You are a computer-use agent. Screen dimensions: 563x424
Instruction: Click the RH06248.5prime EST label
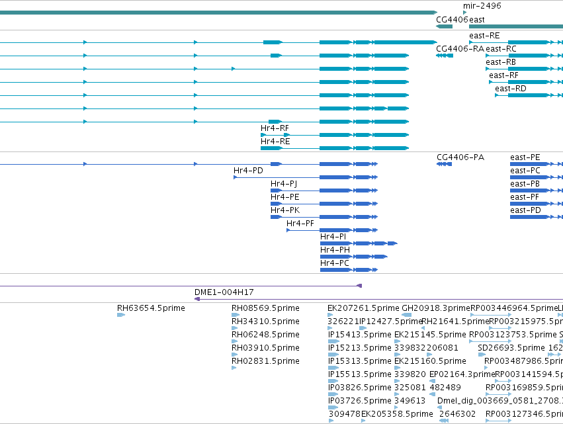(x=265, y=335)
